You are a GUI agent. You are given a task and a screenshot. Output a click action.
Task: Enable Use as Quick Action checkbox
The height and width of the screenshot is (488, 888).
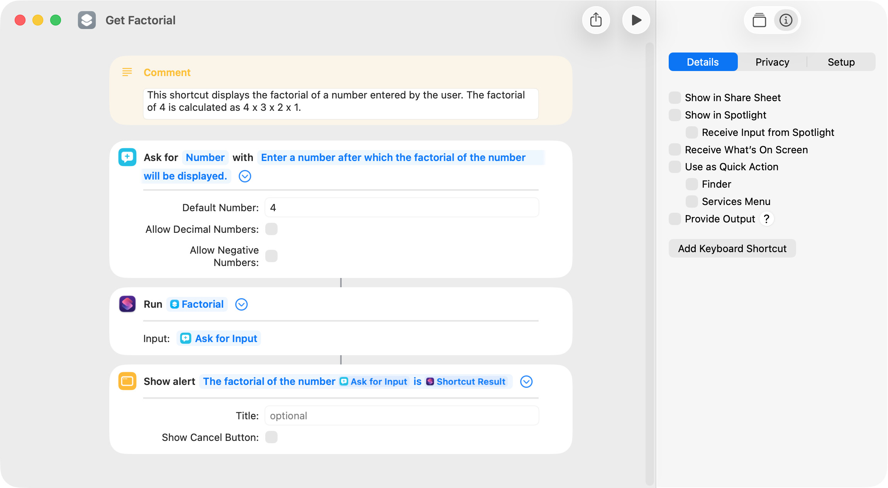[675, 167]
